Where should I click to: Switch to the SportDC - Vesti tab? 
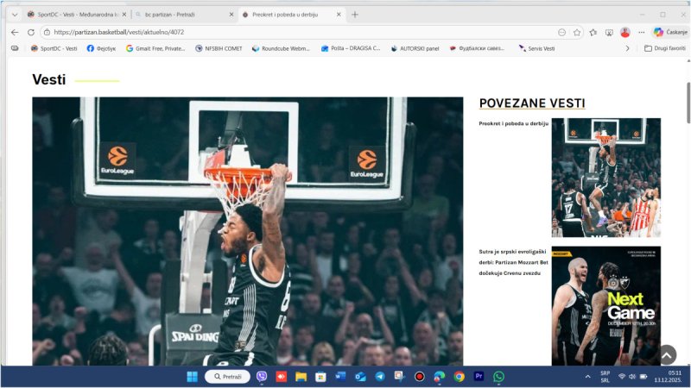pyautogui.click(x=73, y=15)
